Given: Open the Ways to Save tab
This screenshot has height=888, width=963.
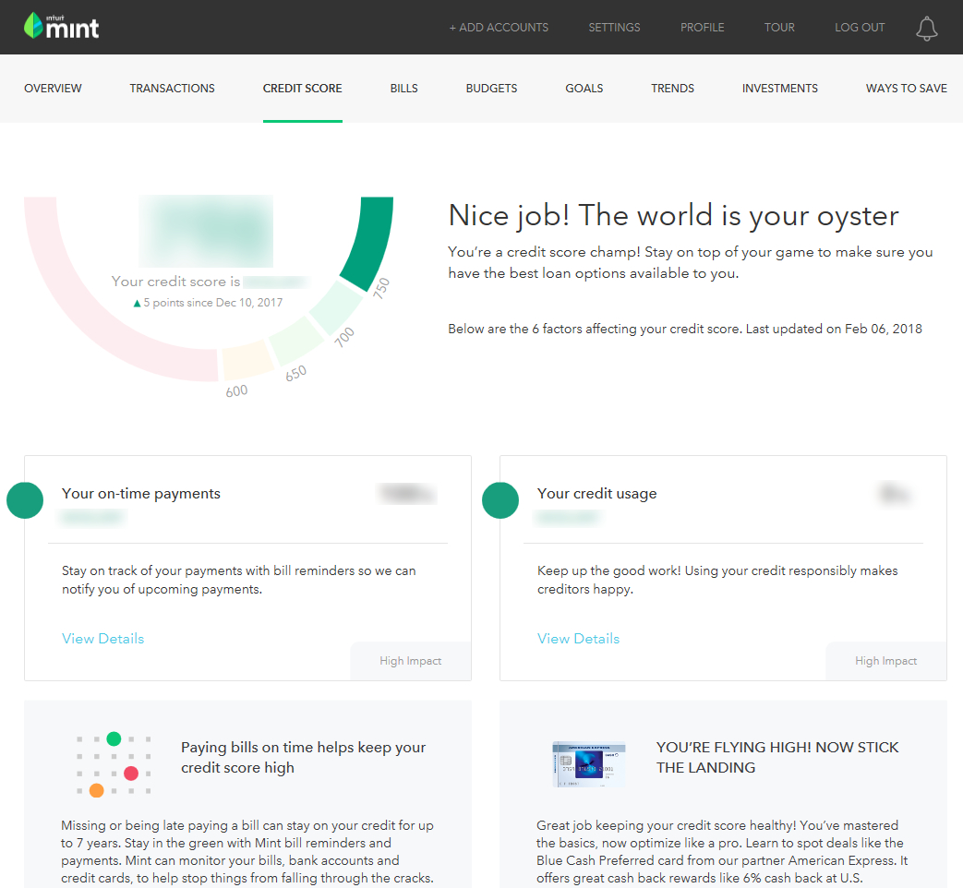Looking at the screenshot, I should (x=907, y=89).
